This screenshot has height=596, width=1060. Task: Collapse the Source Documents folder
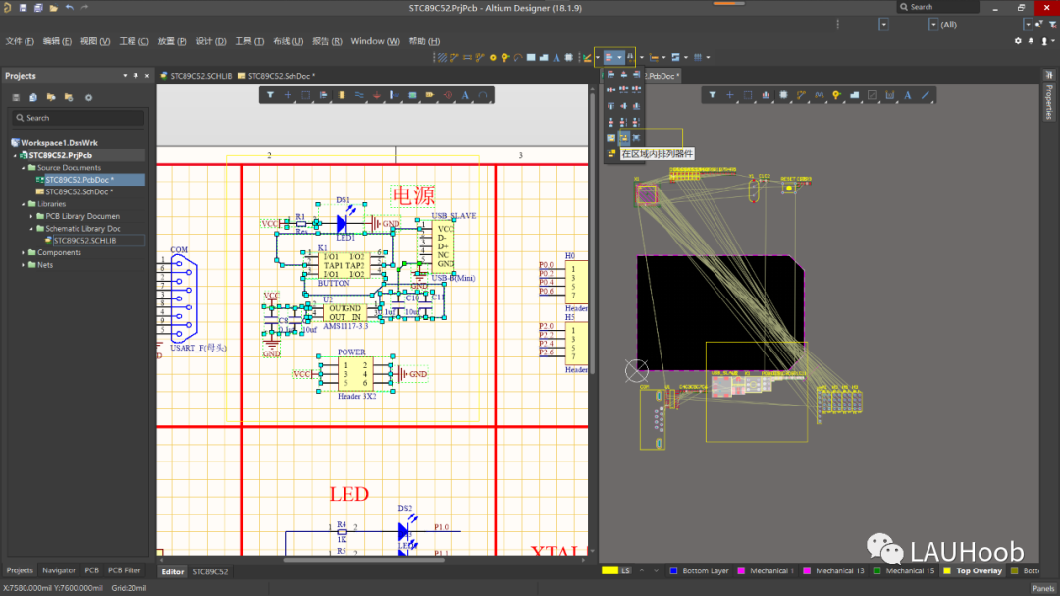(x=24, y=168)
